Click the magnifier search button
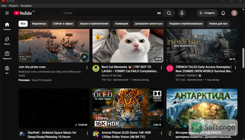 169,13
